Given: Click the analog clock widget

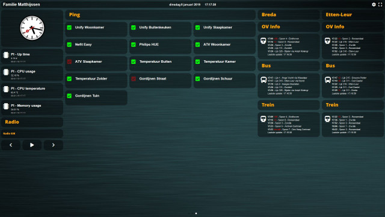Looking at the screenshot, I should pyautogui.click(x=32, y=28).
